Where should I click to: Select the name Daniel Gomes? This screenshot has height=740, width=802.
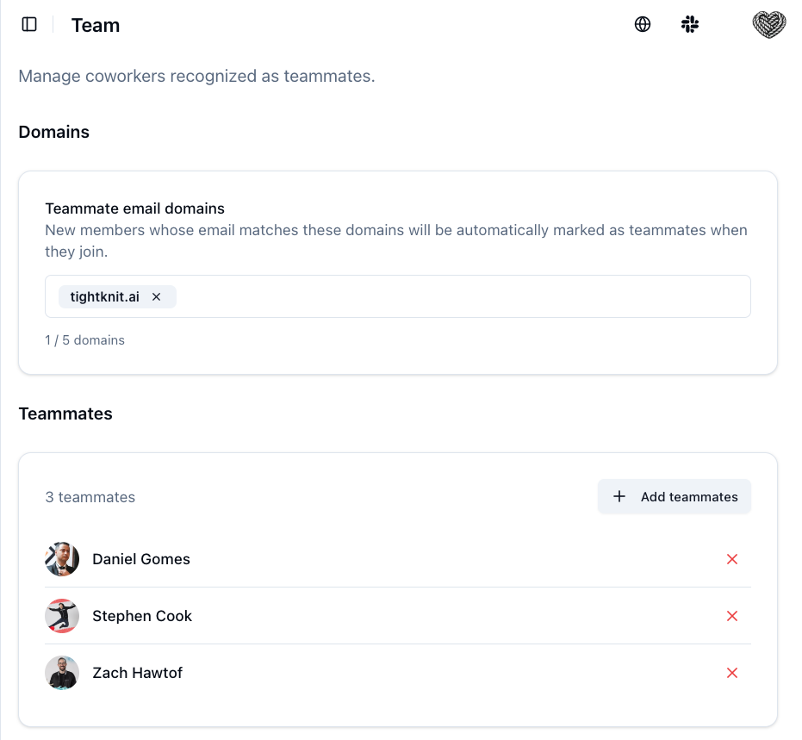pos(140,559)
